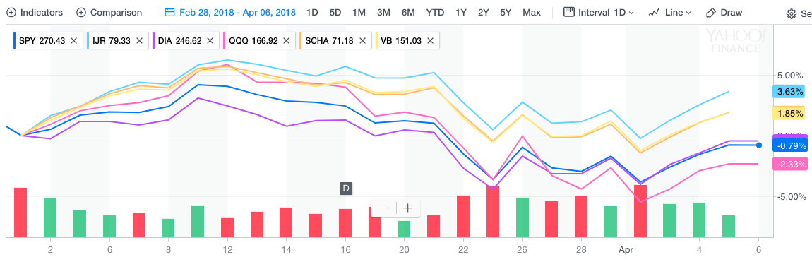Screen dimensions: 812x262
Task: Select the Max time range
Action: click(x=532, y=13)
